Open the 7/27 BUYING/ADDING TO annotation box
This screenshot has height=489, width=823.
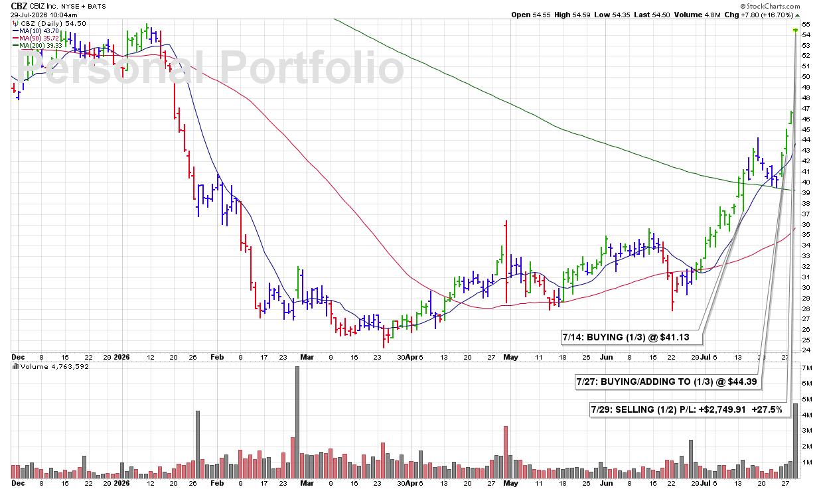pos(668,382)
